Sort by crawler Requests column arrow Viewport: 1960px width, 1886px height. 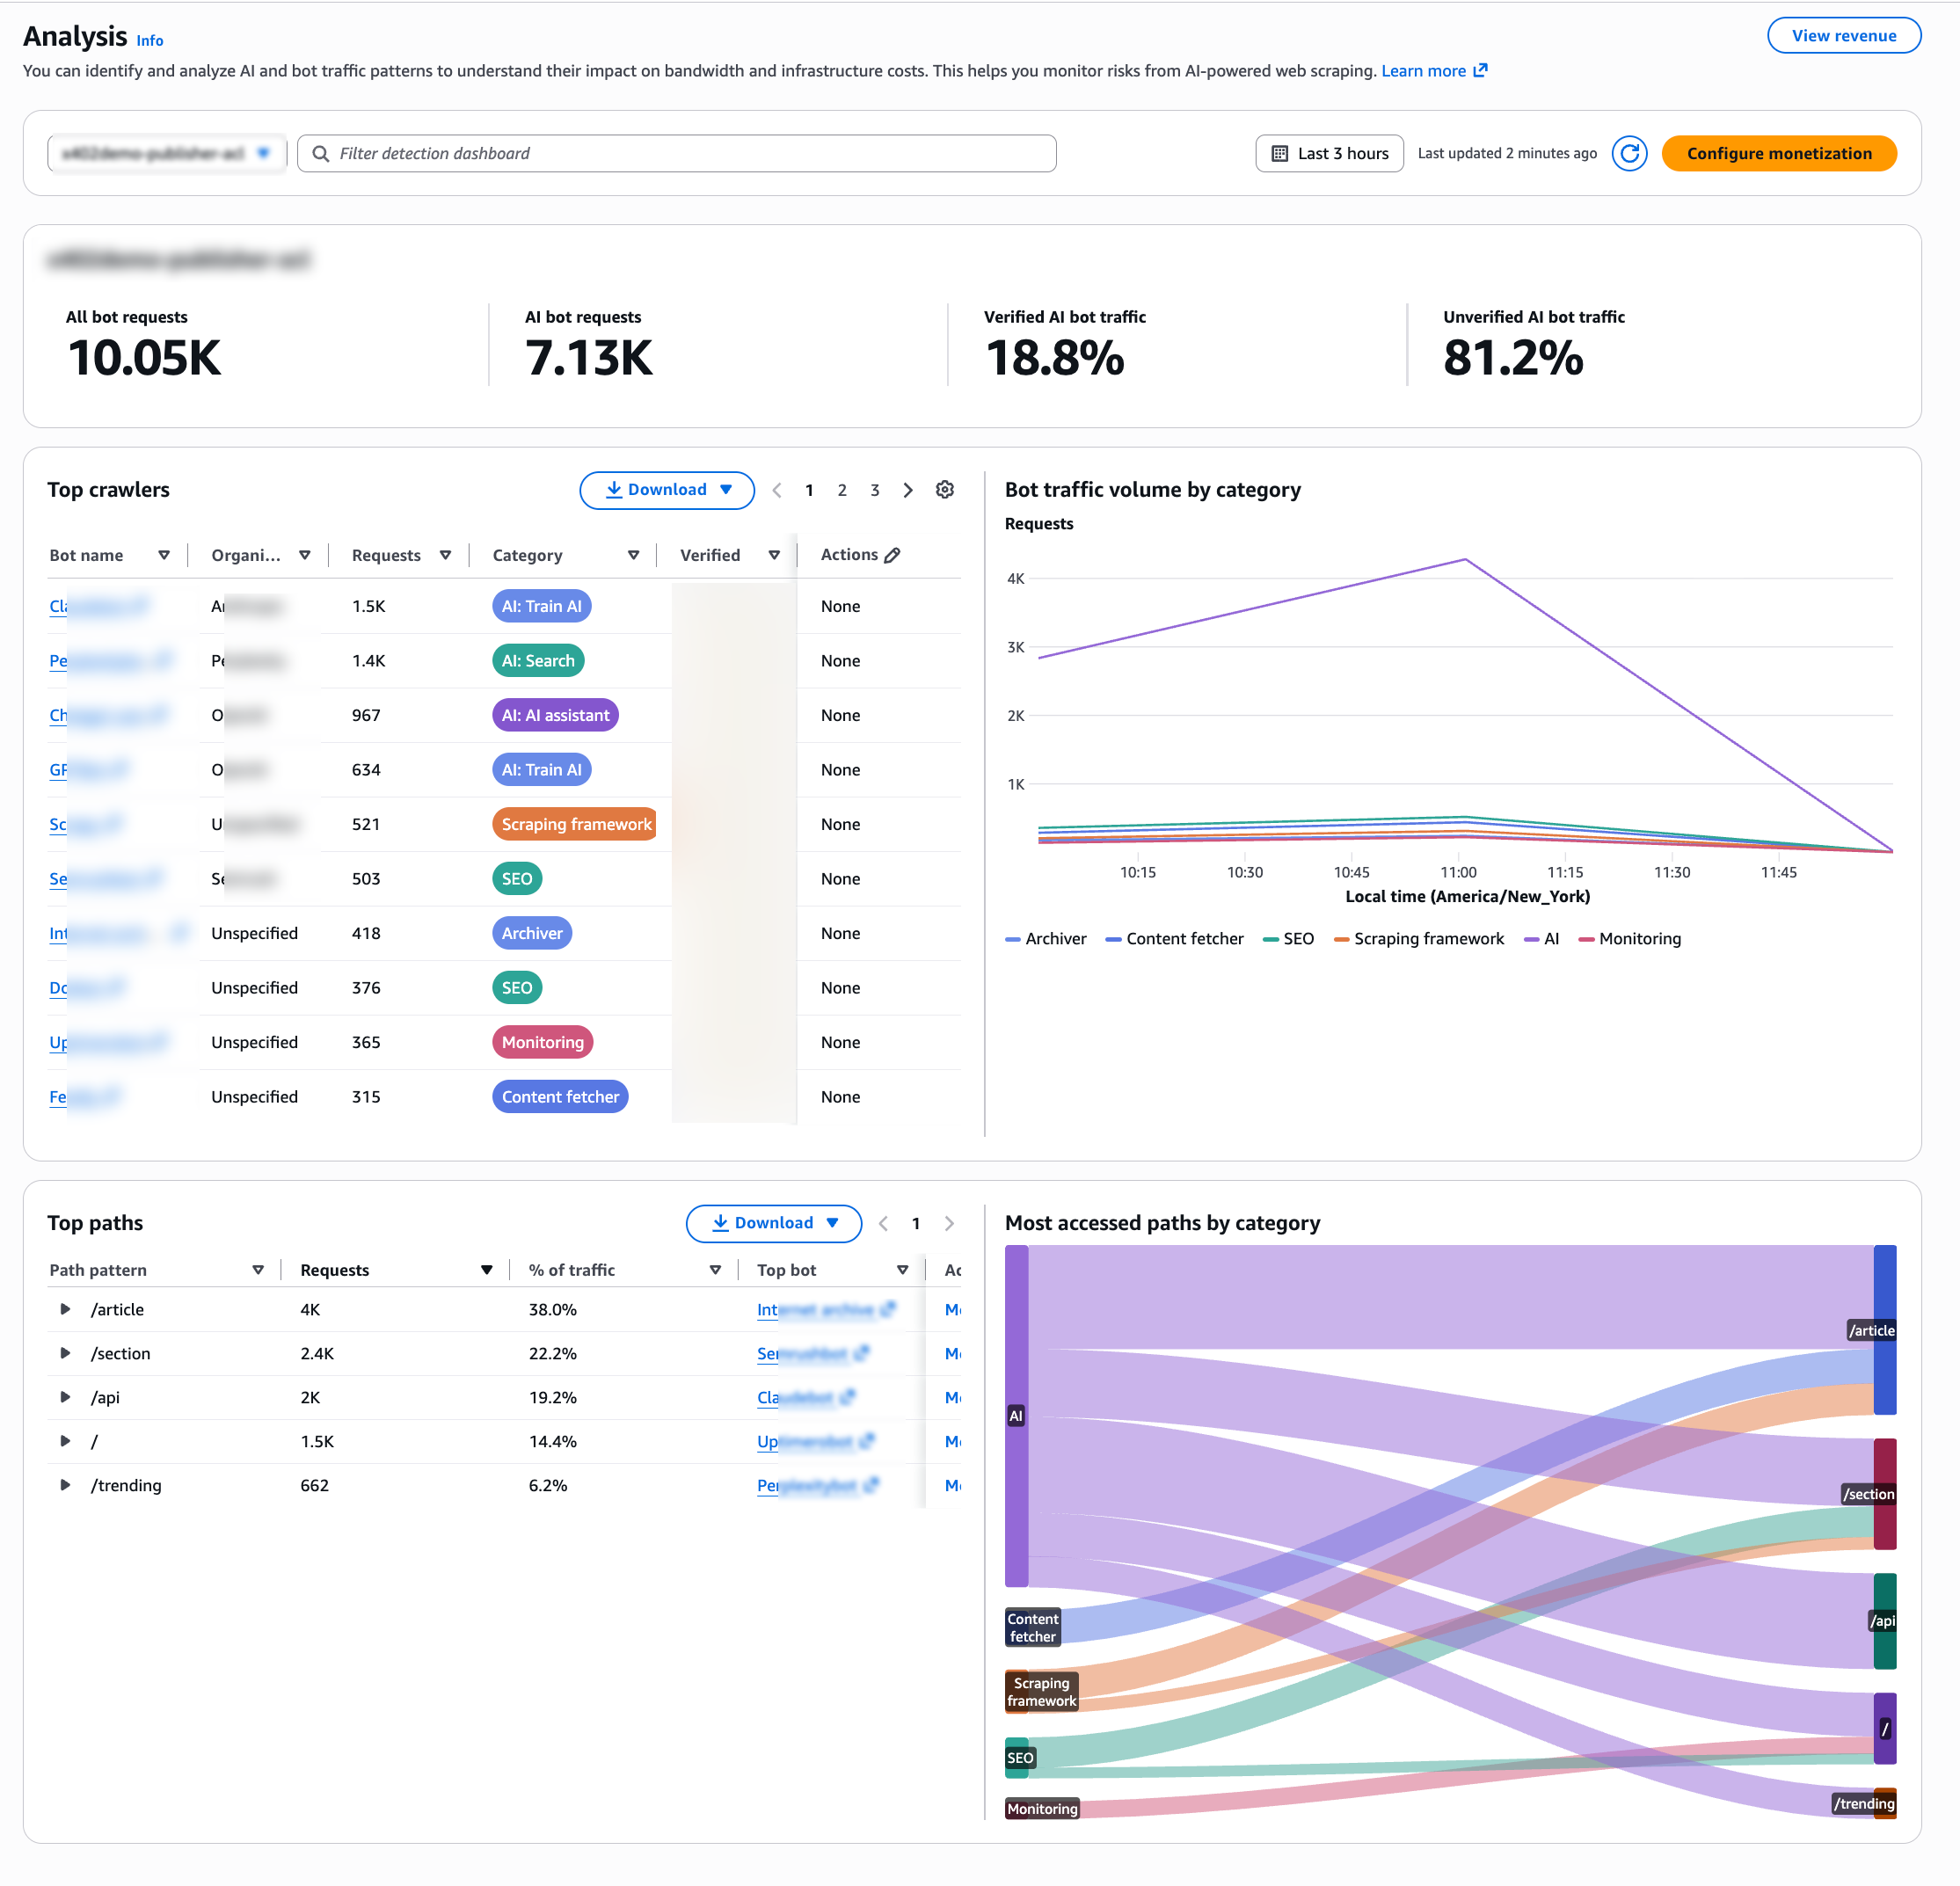coord(445,555)
